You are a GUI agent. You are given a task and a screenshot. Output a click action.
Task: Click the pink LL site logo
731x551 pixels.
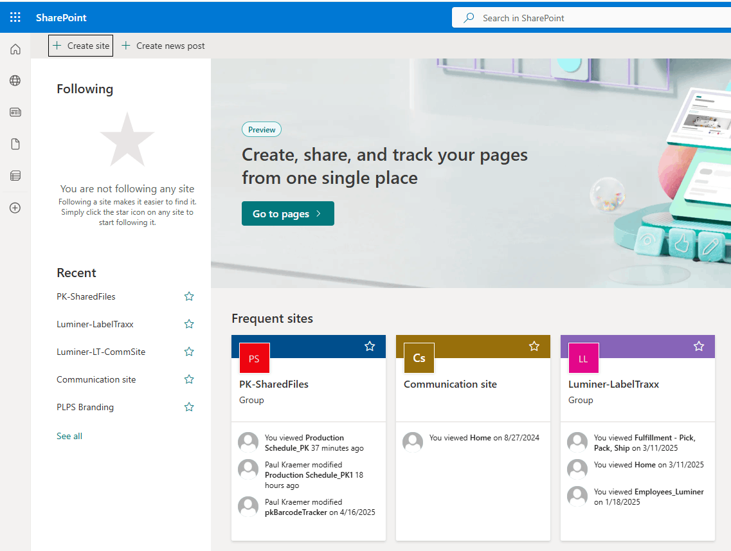point(584,358)
